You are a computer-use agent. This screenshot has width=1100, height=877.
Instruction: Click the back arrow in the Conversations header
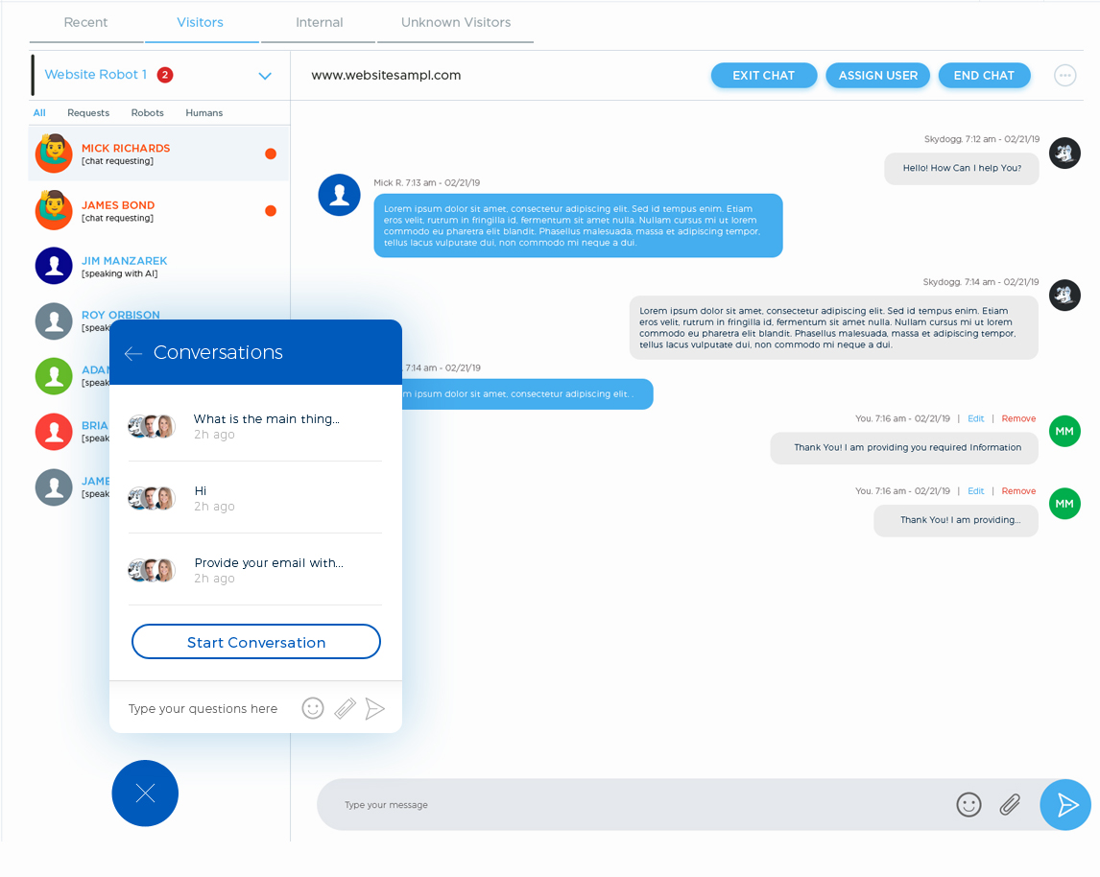[133, 353]
